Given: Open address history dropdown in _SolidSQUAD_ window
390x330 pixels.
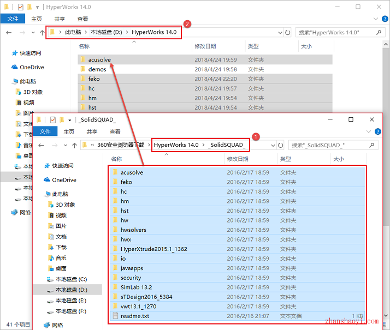Looking at the screenshot, I should tap(273, 145).
